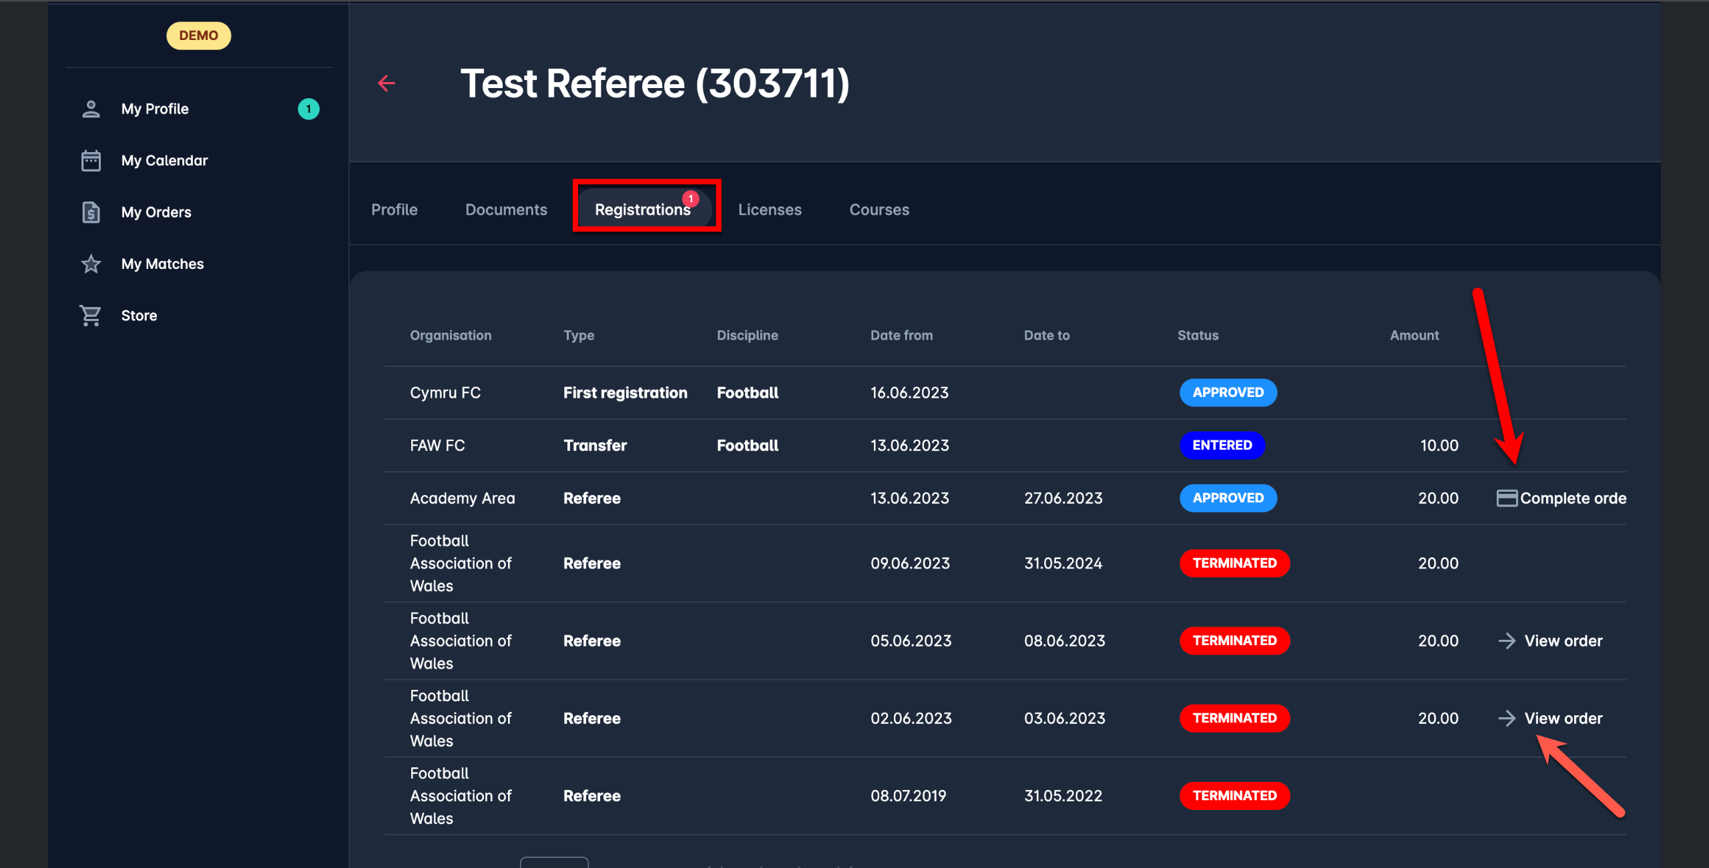Click the credit card icon beside Complete order
The width and height of the screenshot is (1709, 868).
pyautogui.click(x=1506, y=498)
